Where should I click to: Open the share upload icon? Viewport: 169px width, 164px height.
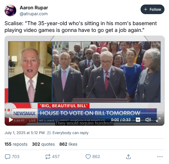[128, 157]
